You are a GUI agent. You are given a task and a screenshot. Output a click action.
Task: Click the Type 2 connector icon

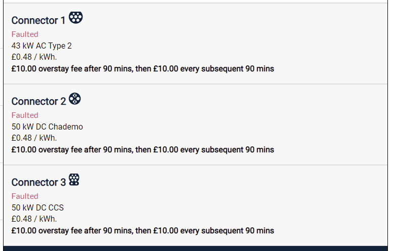[76, 18]
